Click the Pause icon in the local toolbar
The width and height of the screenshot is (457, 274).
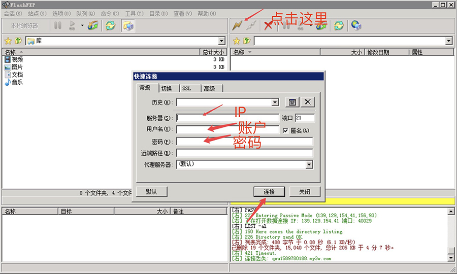click(58, 25)
